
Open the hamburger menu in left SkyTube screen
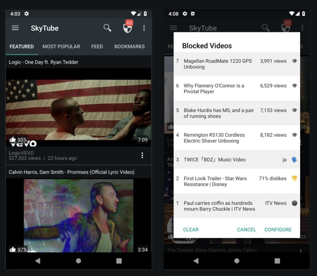(15, 28)
